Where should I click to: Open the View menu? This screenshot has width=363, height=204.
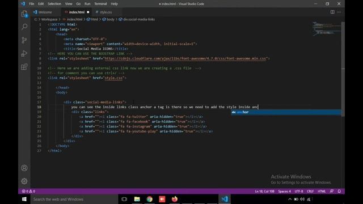tap(69, 4)
